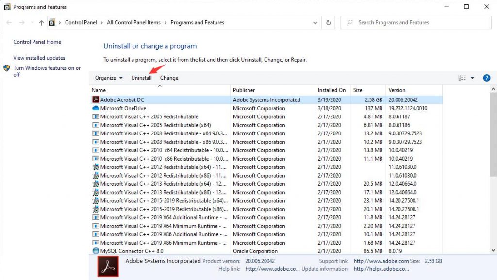Image resolution: width=497 pixels, height=280 pixels.
Task: Open the Adobe update information link
Action: tap(381, 269)
